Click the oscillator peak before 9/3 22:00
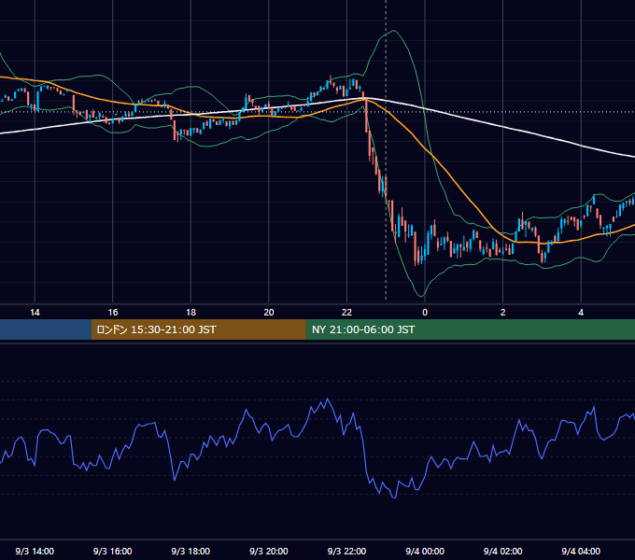 [328, 399]
